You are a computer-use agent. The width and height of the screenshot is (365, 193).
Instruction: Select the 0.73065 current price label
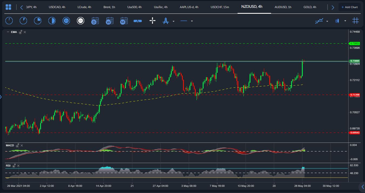point(354,61)
